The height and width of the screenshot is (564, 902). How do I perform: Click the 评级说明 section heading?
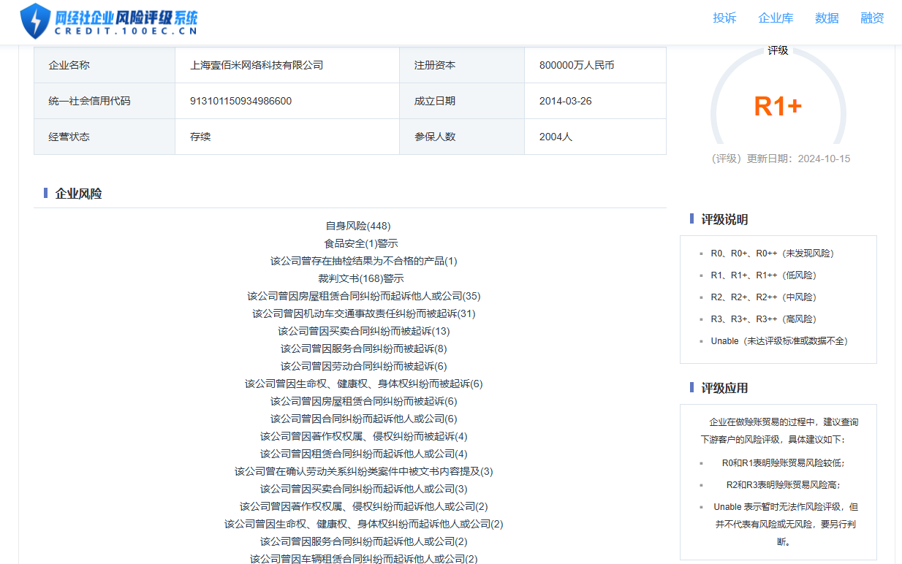(724, 219)
